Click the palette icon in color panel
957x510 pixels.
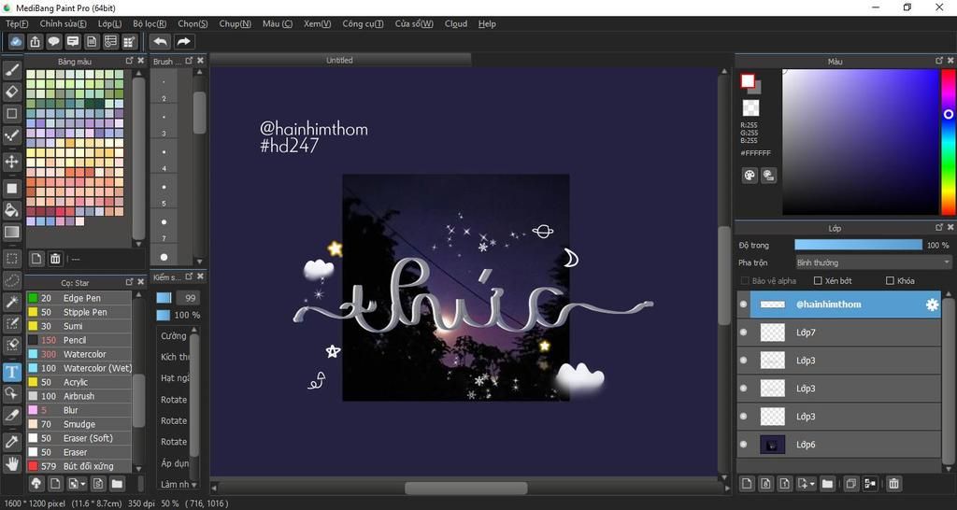pos(750,176)
